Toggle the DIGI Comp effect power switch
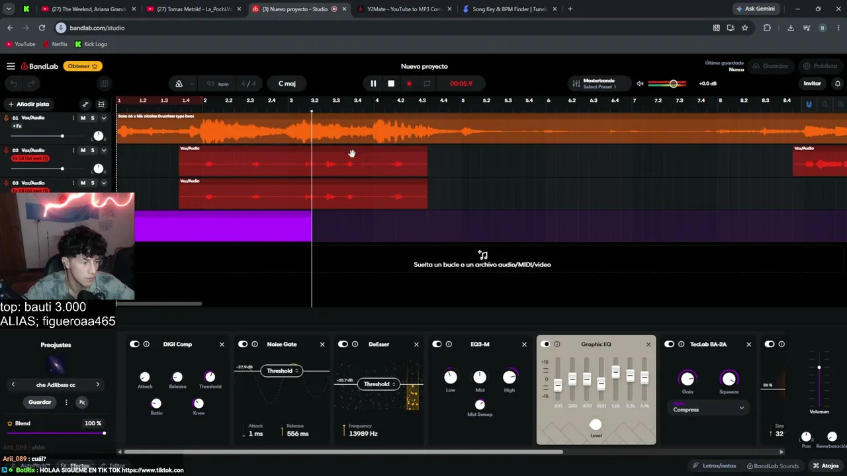Viewport: 847px width, 476px height. click(134, 344)
